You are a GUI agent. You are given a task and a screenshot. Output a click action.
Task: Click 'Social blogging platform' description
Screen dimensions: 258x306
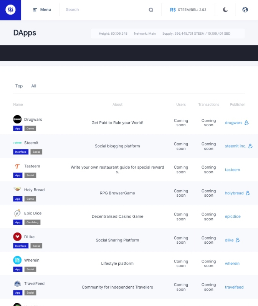click(117, 146)
